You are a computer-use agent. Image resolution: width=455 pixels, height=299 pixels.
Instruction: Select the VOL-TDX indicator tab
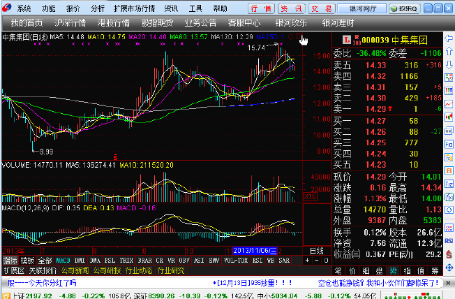[x=236, y=261]
